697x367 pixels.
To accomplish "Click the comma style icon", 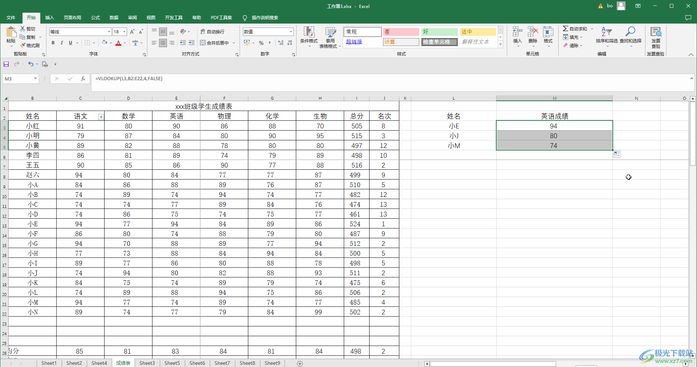I will (270, 43).
